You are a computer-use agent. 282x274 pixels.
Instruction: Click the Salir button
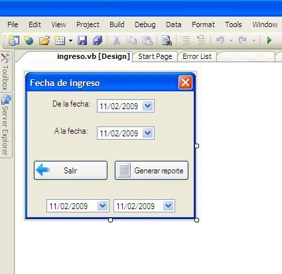click(70, 171)
